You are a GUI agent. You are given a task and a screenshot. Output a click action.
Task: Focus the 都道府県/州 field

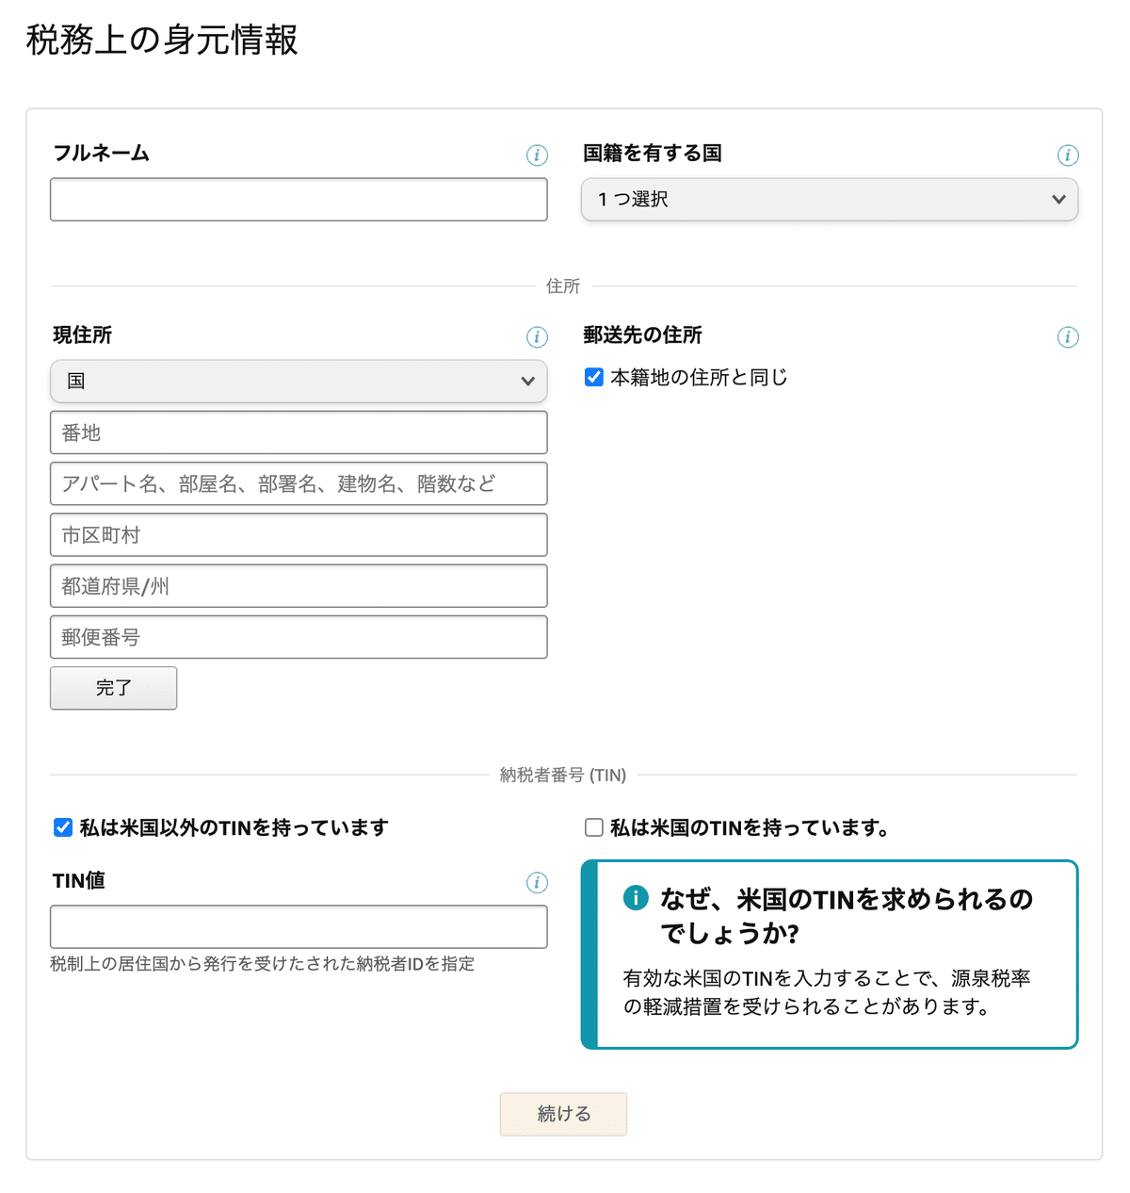click(299, 586)
